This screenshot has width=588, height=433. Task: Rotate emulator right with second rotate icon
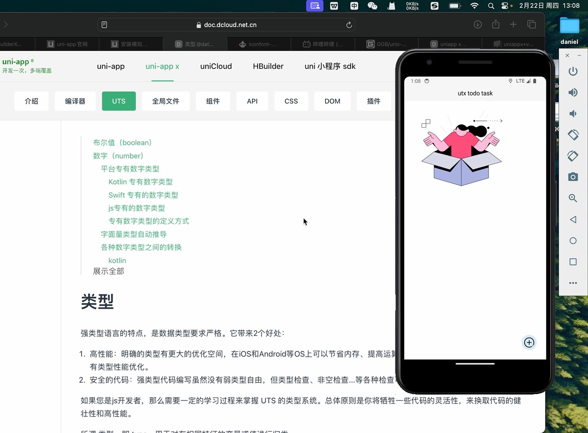pyautogui.click(x=573, y=156)
